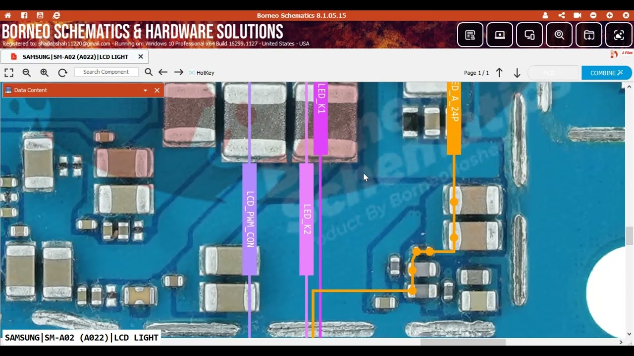Go forward with the right arrow

click(x=179, y=72)
